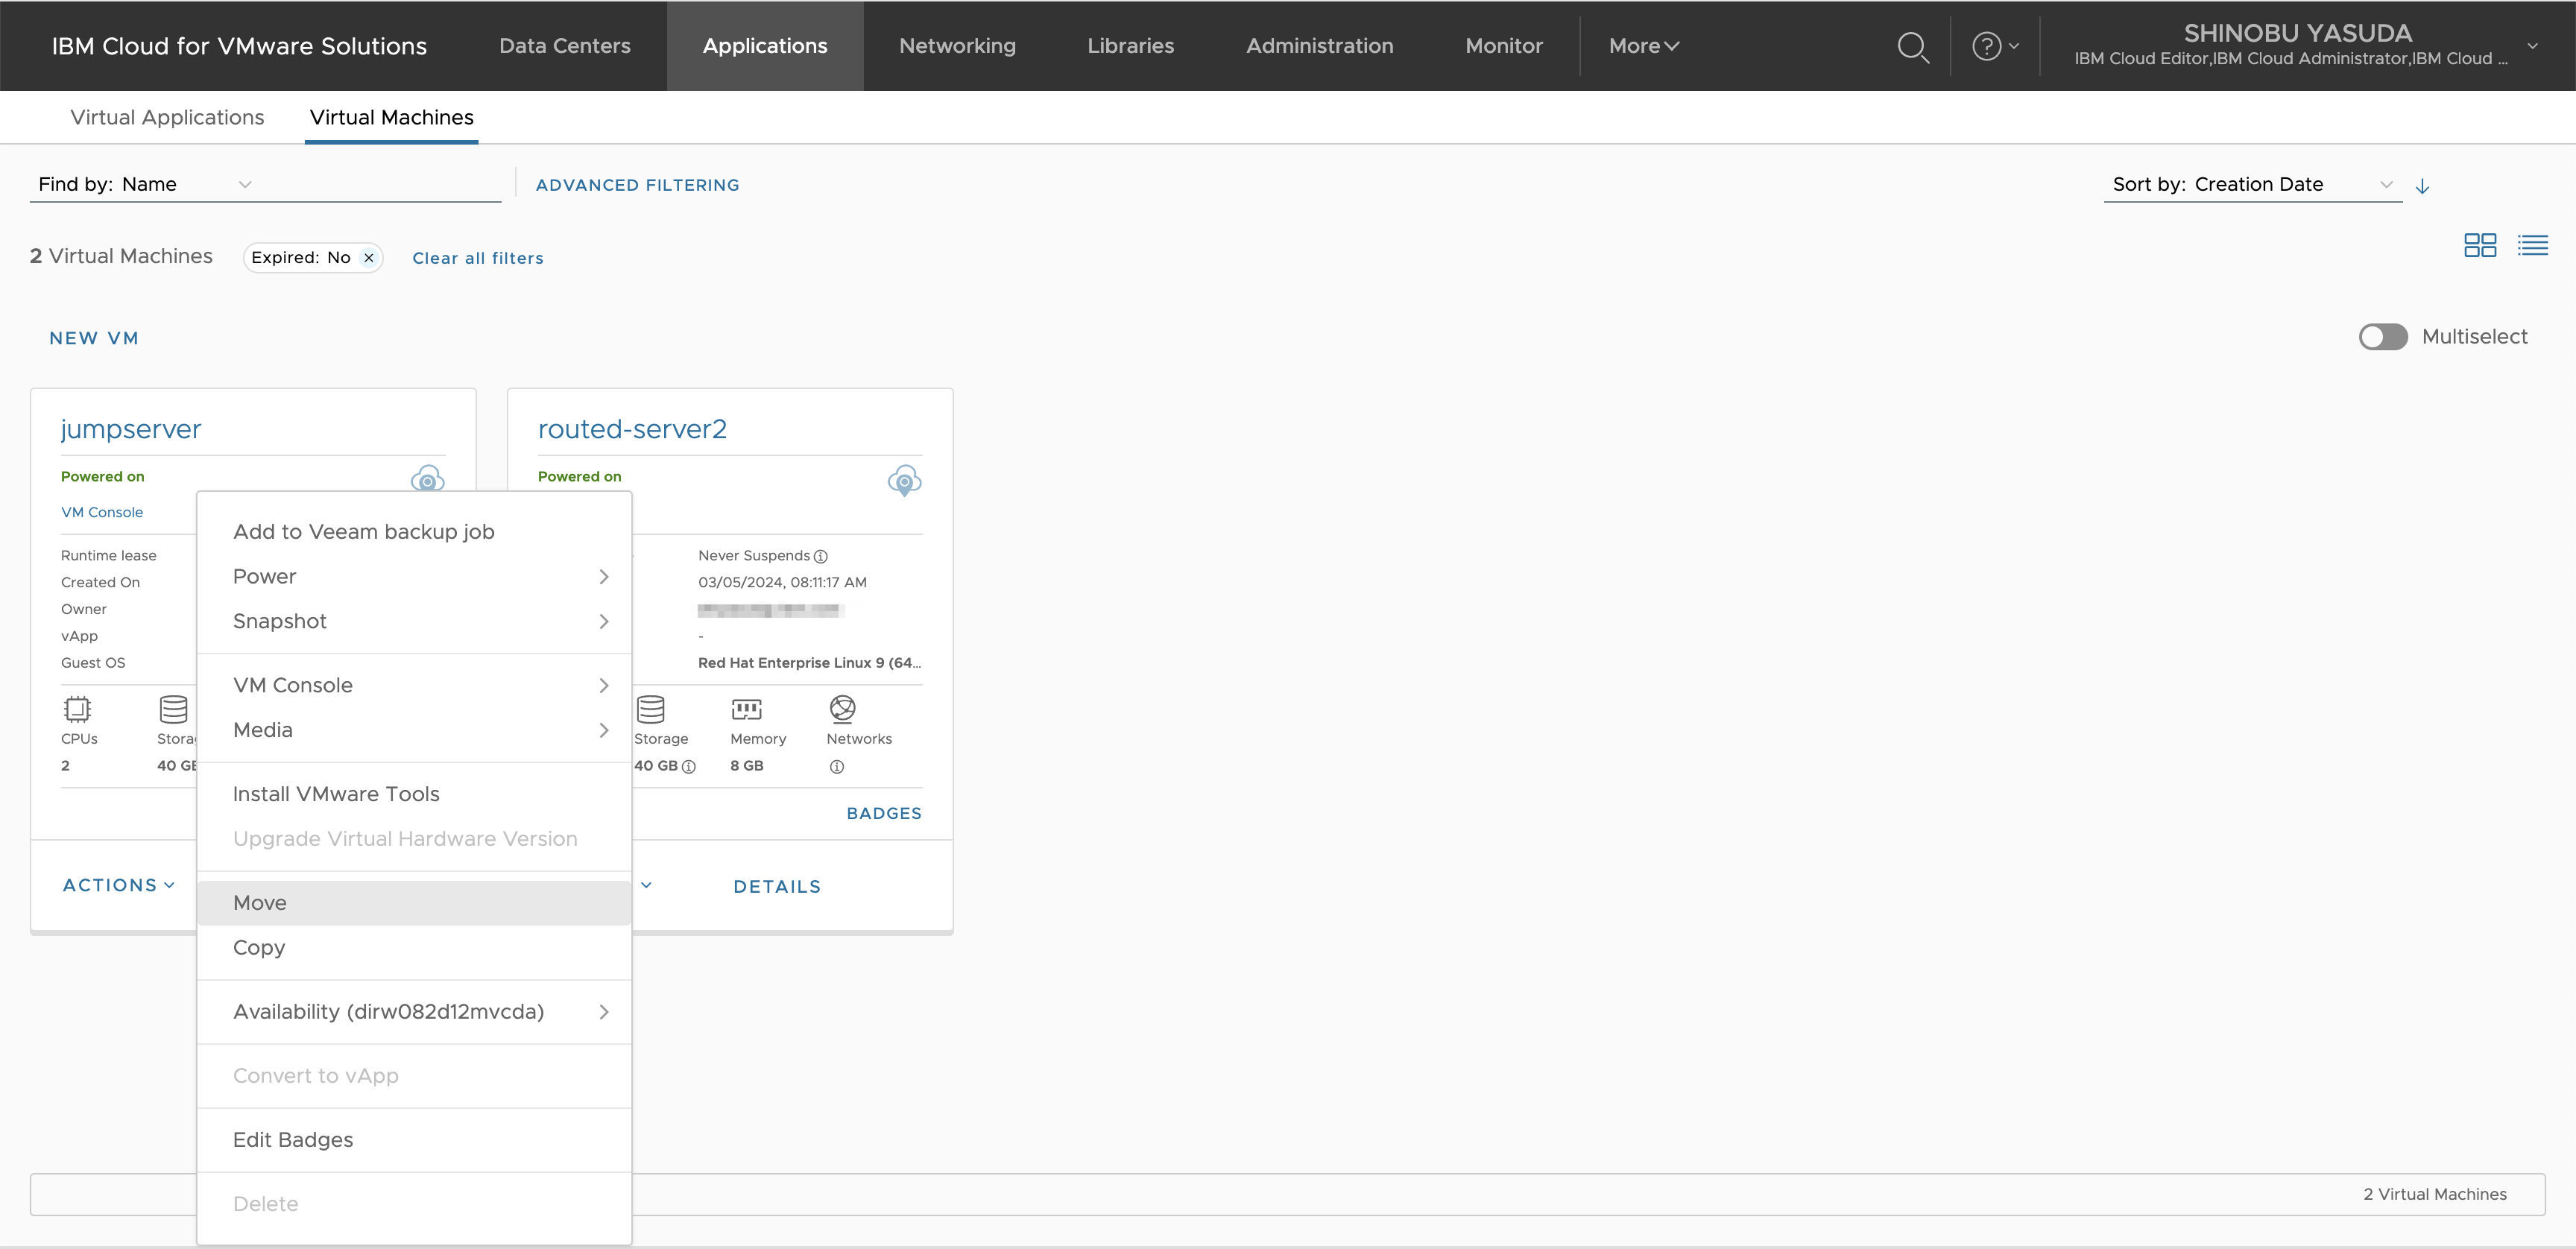The width and height of the screenshot is (2576, 1249).
Task: Click the name search input field
Action: pos(380,185)
